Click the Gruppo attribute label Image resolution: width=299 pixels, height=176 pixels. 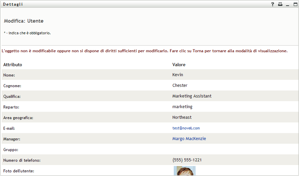(x=11, y=150)
